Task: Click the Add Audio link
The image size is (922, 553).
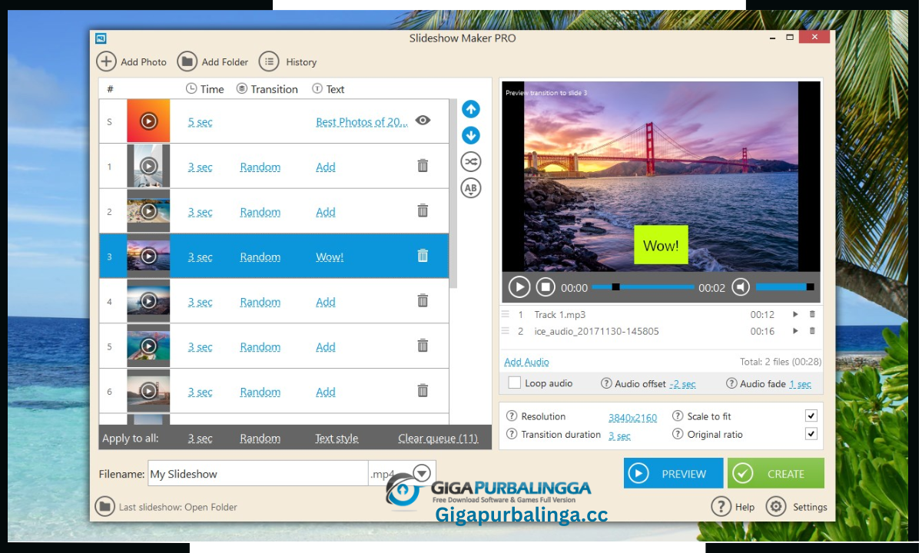Action: coord(526,362)
